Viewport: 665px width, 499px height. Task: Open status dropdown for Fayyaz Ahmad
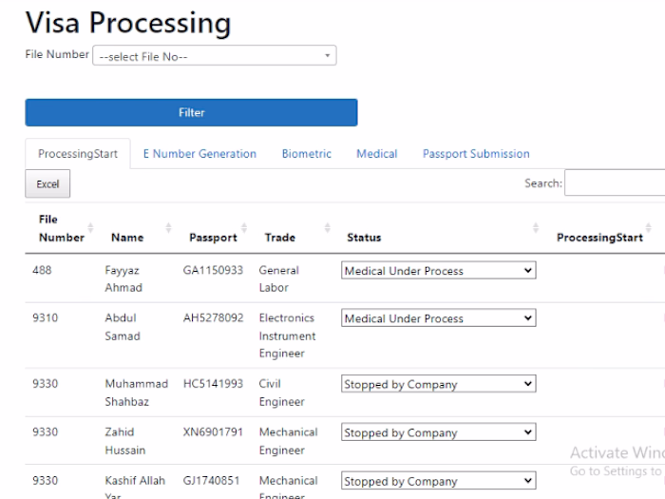coord(438,271)
